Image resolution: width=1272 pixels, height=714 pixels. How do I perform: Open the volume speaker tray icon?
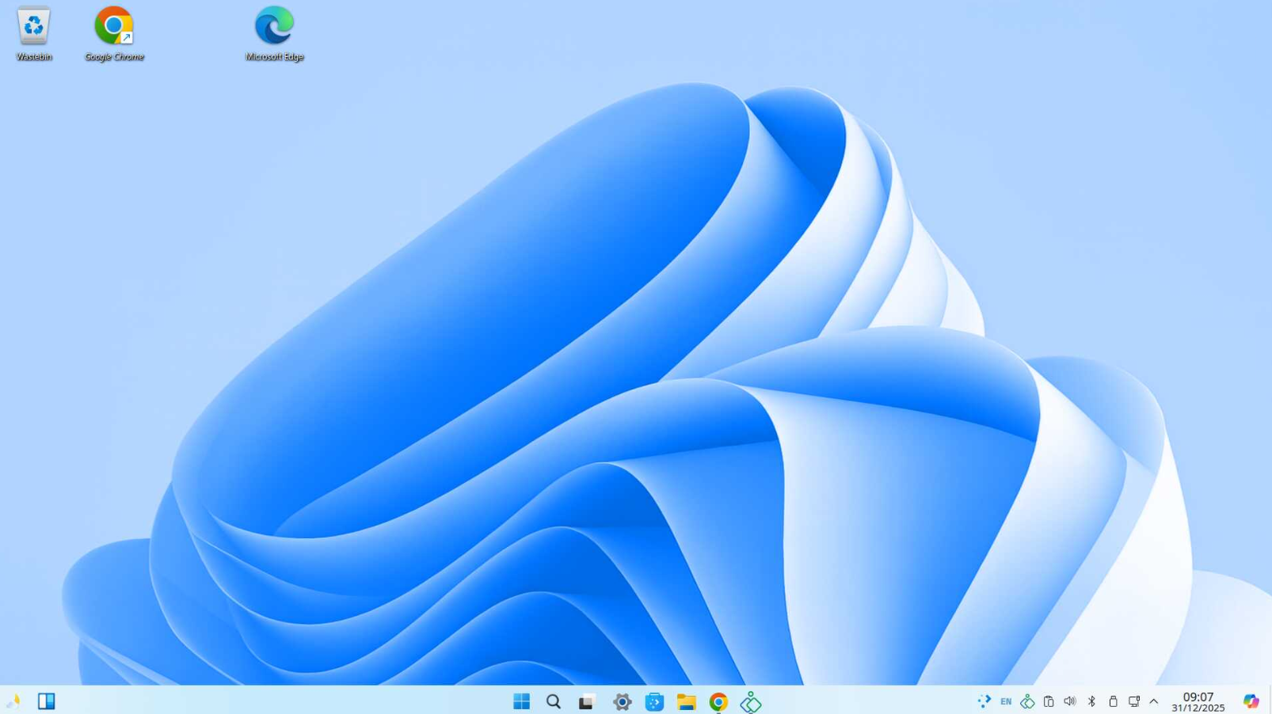tap(1070, 701)
